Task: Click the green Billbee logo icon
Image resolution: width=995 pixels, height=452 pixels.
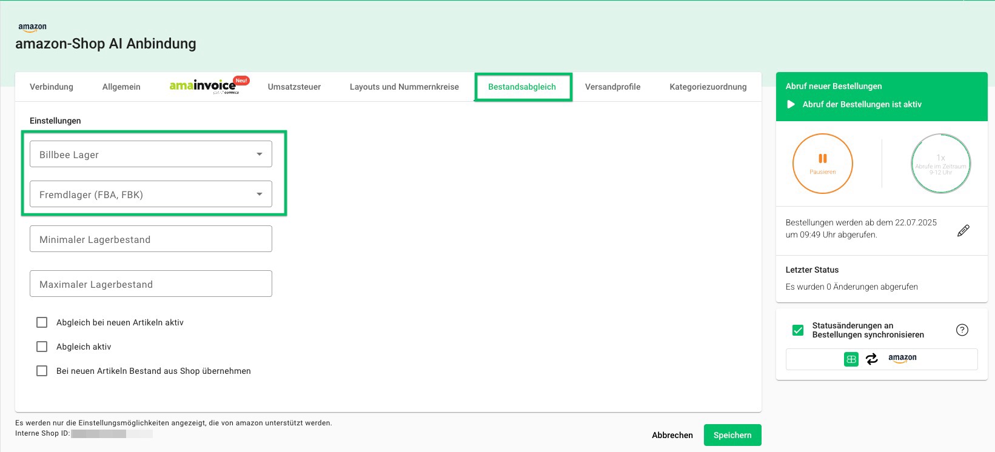Action: tap(851, 359)
